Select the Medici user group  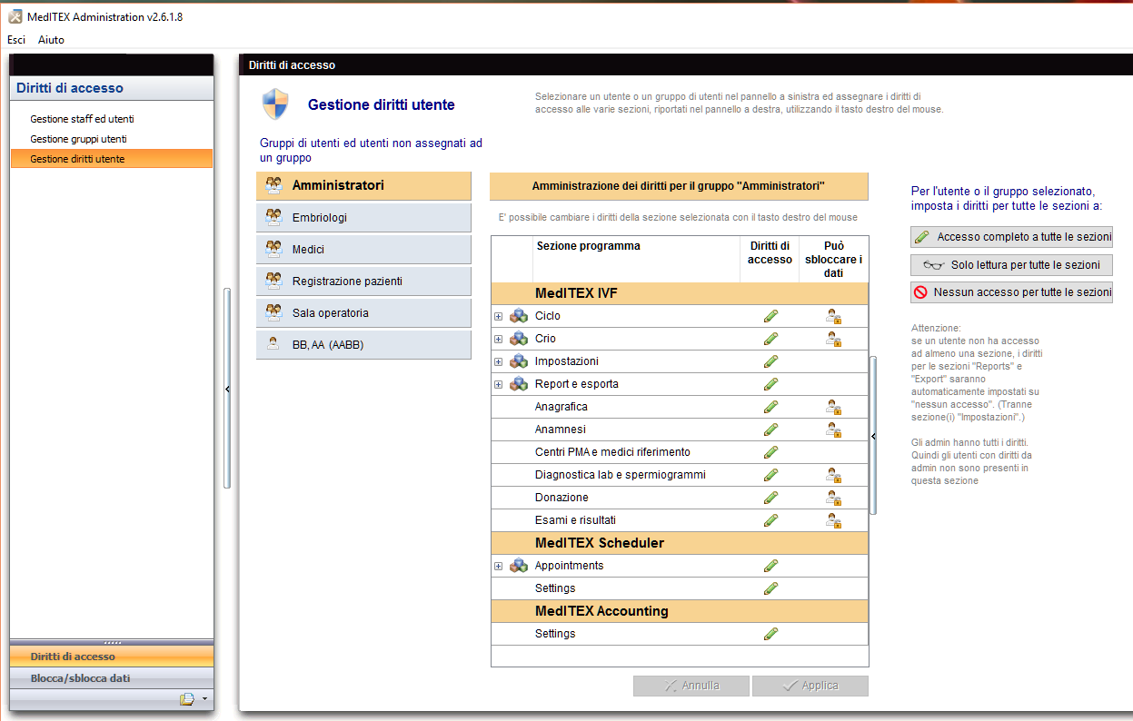tap(363, 250)
